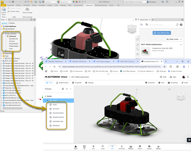The width and height of the screenshot is (191, 151).
Task: Click Print in Autodesk Viewer
Action: click(x=161, y=83)
